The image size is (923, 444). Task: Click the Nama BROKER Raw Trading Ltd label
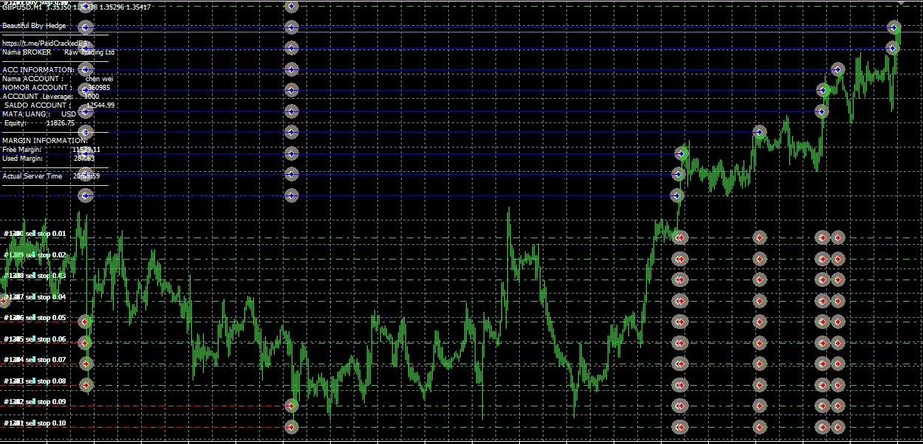coord(58,52)
